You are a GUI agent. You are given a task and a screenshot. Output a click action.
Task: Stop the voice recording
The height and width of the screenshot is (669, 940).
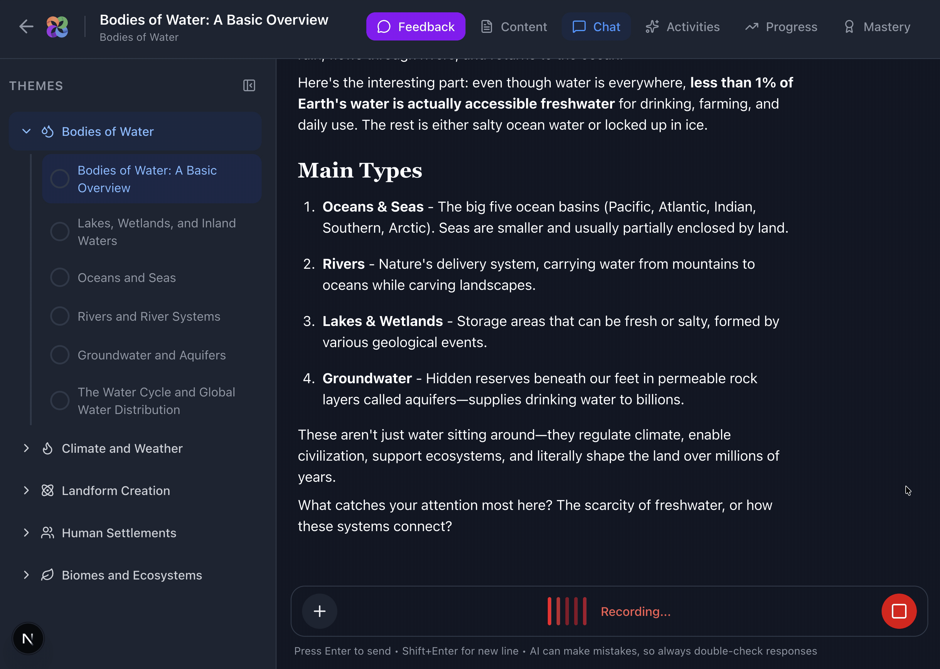pyautogui.click(x=899, y=611)
